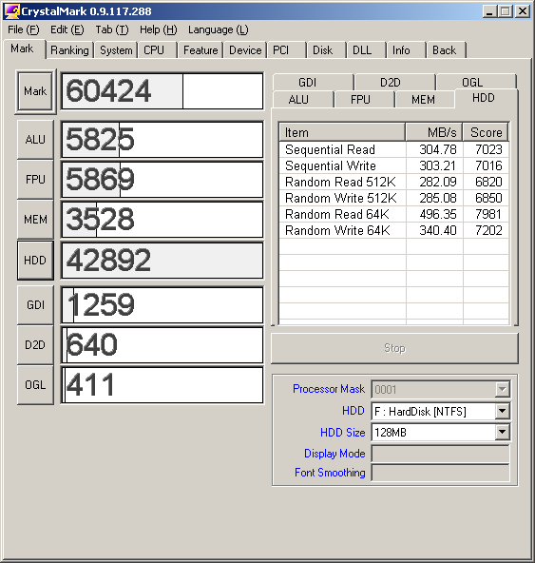Maximize the CrystalMark window
Image resolution: width=535 pixels, height=563 pixels.
(506, 11)
